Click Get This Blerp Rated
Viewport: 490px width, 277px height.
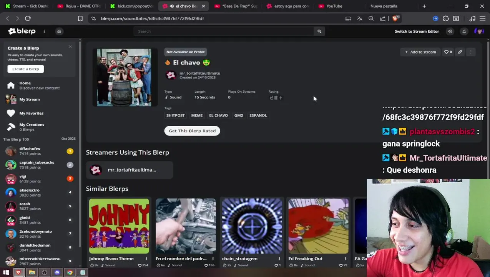pos(192,131)
